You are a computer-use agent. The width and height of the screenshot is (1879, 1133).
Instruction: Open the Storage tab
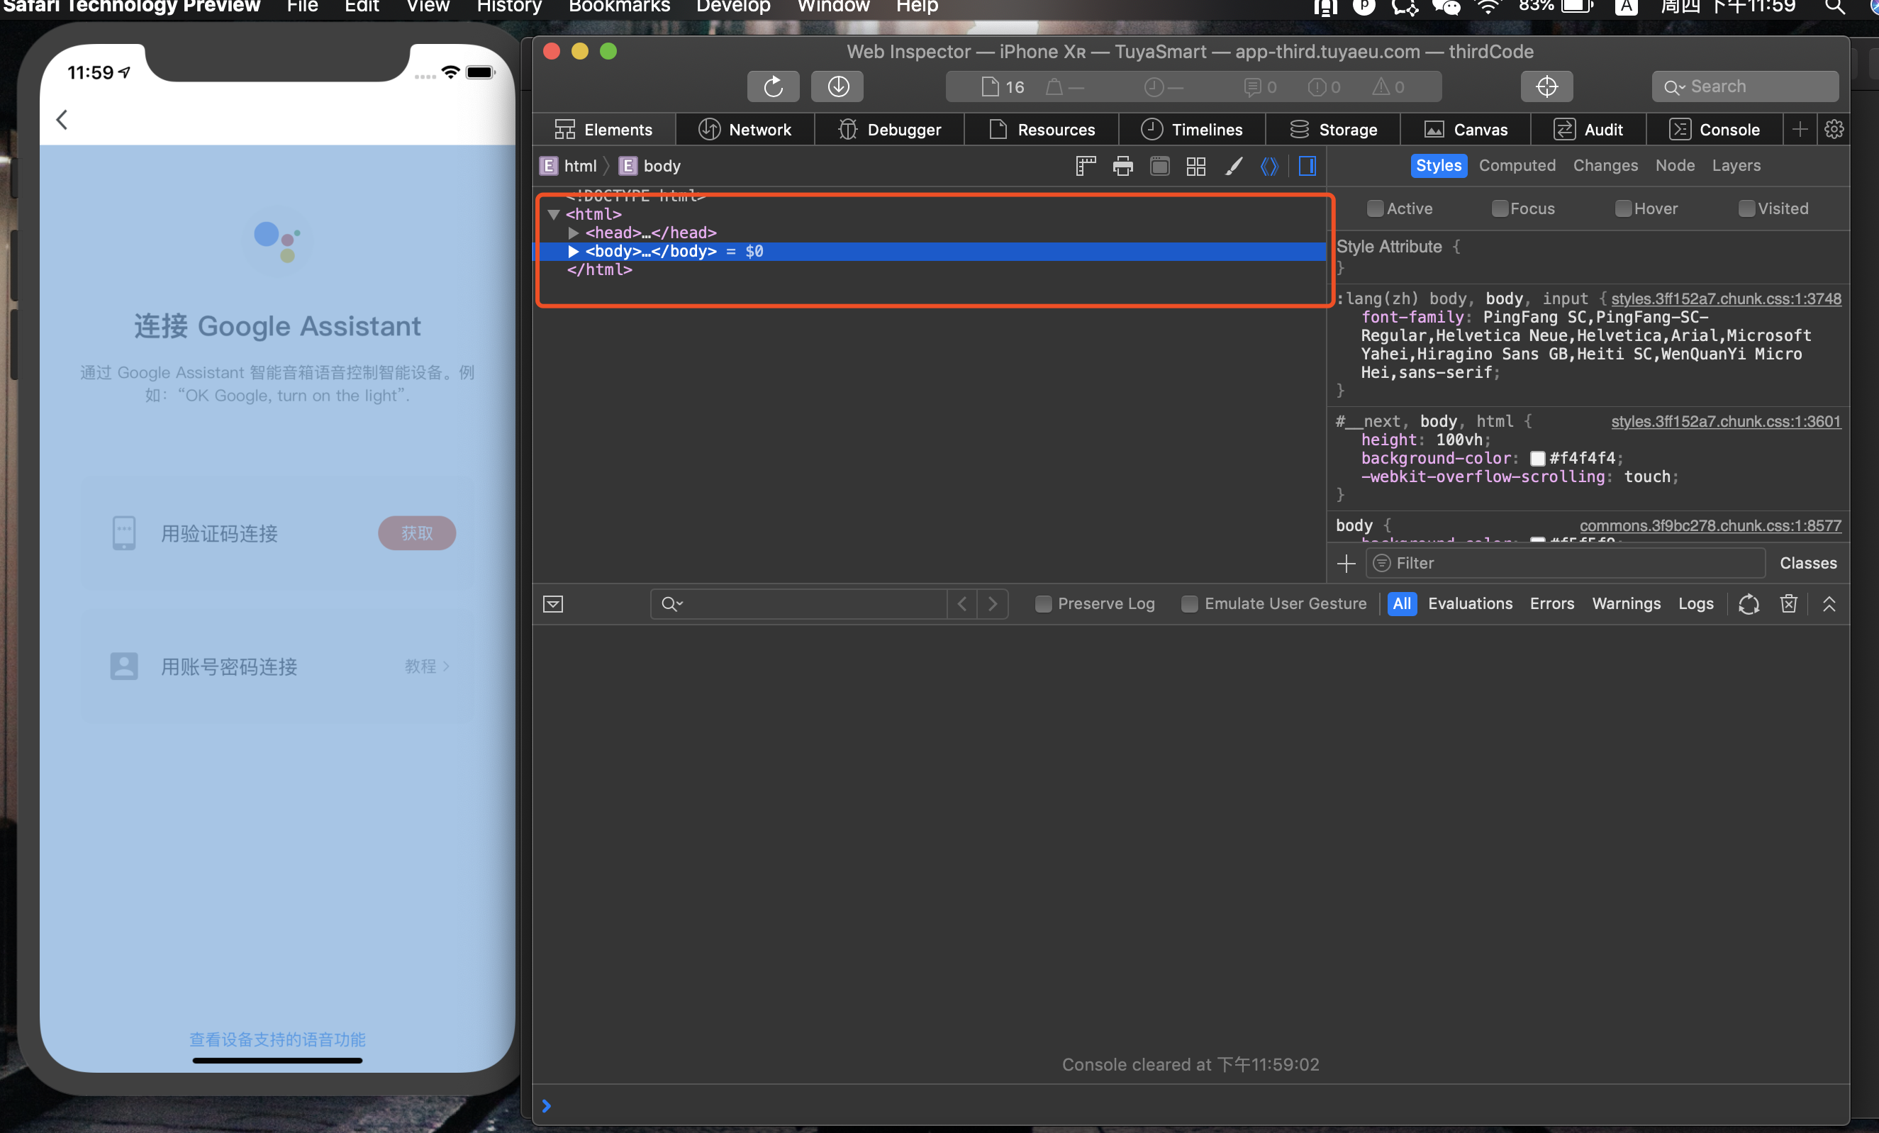click(x=1333, y=129)
